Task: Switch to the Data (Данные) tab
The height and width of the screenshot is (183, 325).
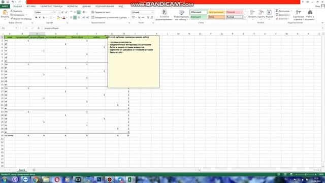Action: tap(86, 7)
